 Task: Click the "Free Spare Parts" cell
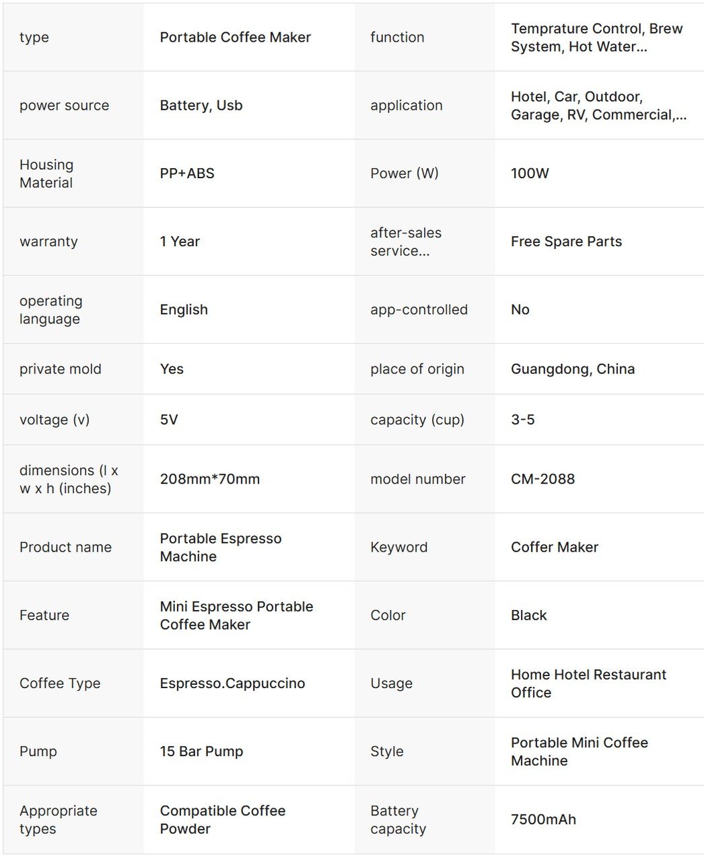(x=566, y=241)
